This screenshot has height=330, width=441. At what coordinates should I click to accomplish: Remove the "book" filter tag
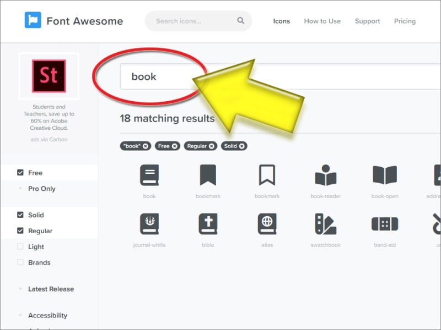[146, 146]
